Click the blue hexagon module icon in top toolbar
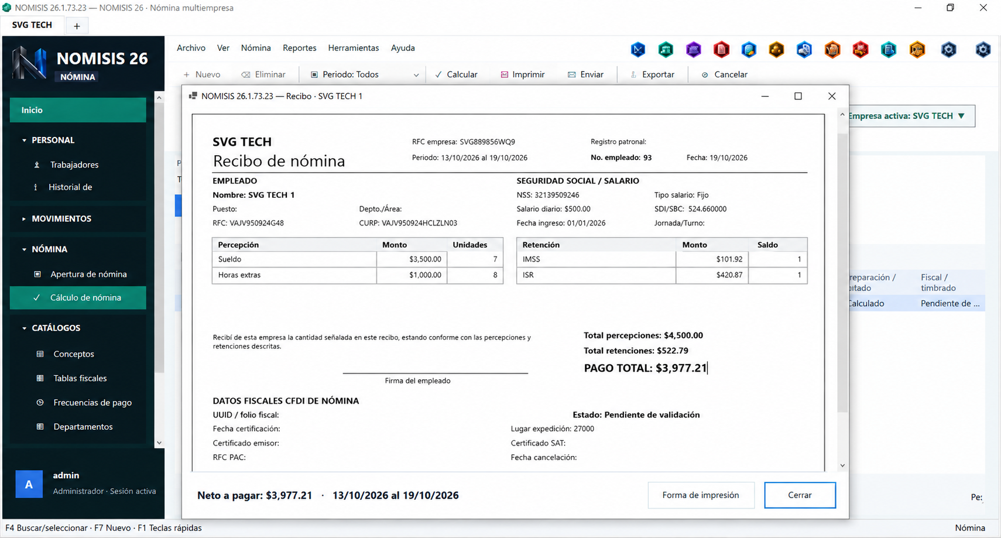The width and height of the screenshot is (1001, 538). click(638, 50)
